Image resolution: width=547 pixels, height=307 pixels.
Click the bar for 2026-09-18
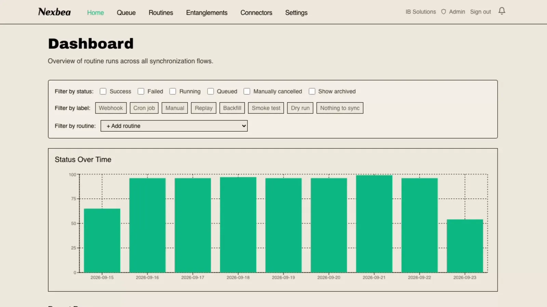pos(238,225)
